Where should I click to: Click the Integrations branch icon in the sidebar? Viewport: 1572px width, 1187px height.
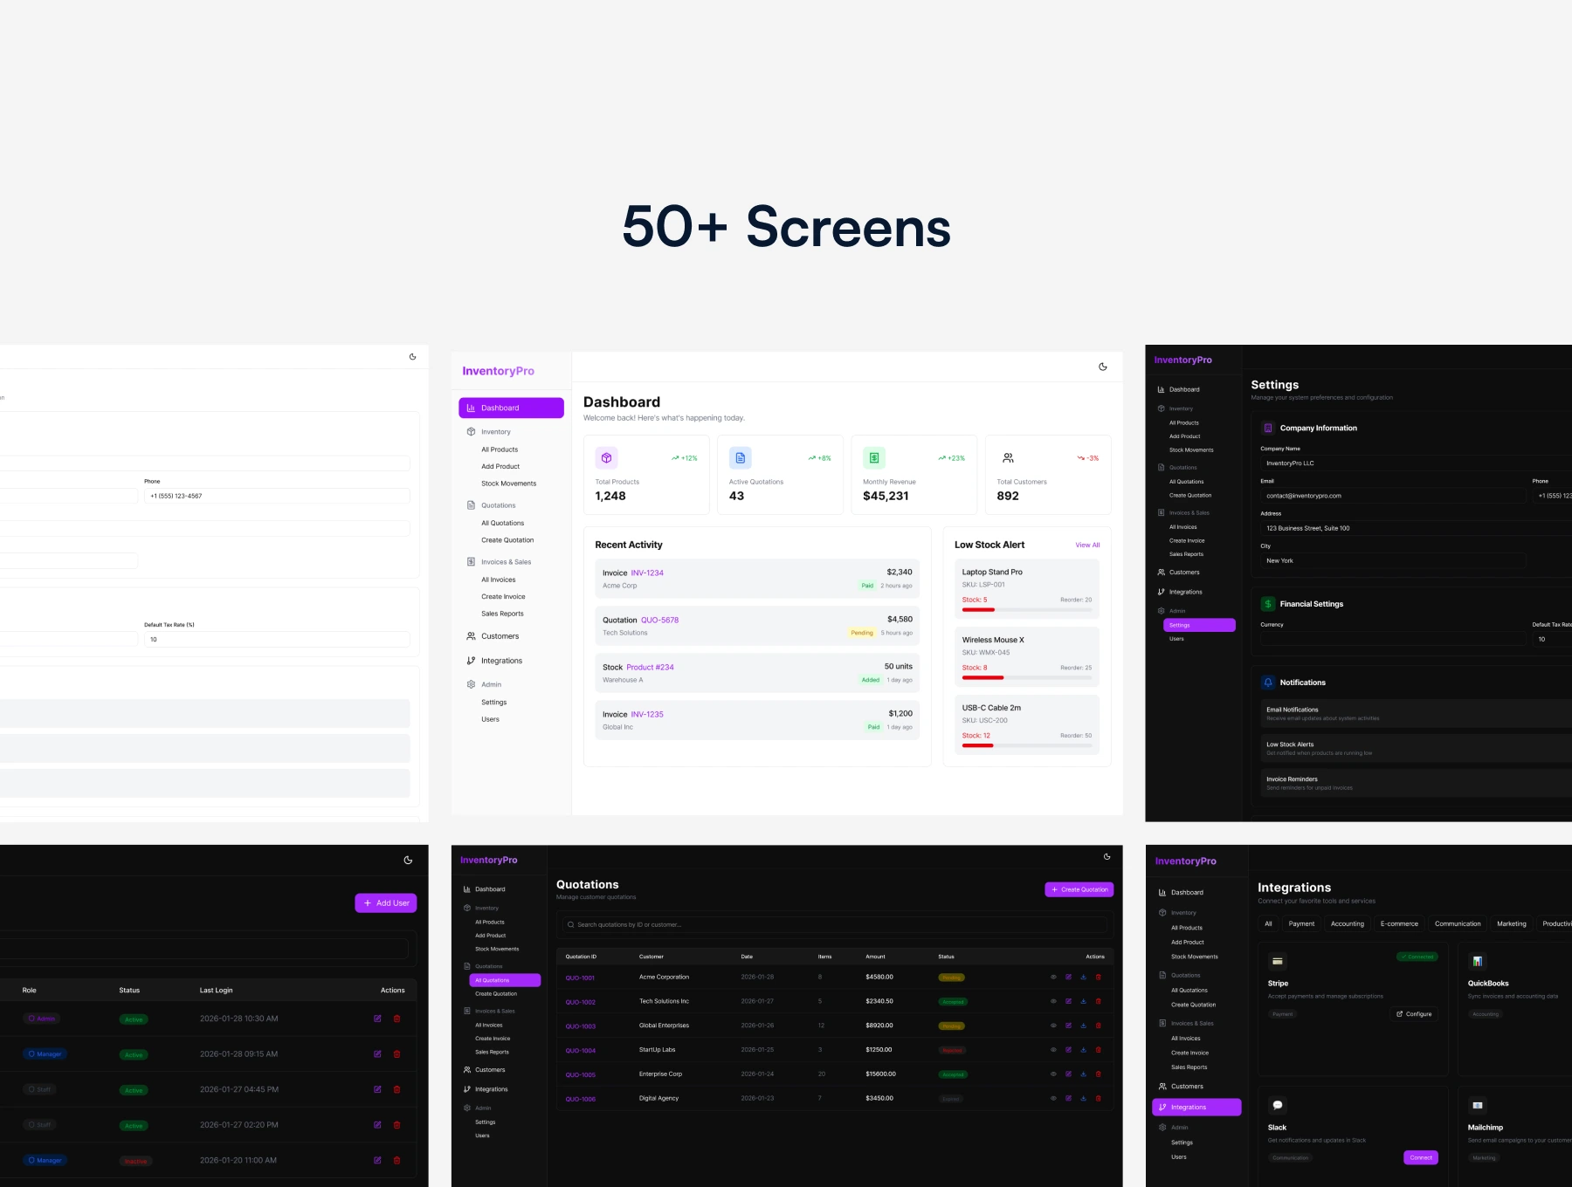tap(472, 661)
